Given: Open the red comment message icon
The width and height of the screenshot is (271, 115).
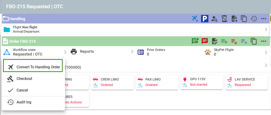Looking at the screenshot, I should (205, 41).
